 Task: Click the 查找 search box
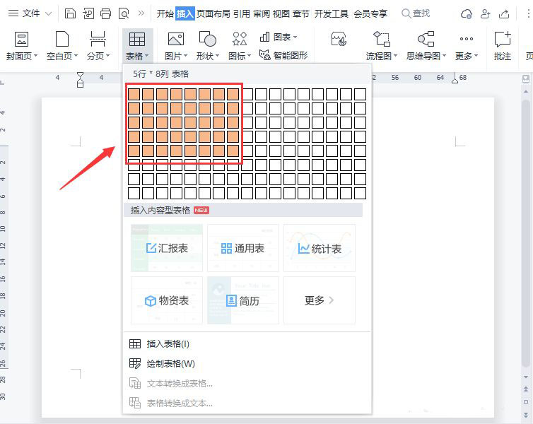(416, 13)
